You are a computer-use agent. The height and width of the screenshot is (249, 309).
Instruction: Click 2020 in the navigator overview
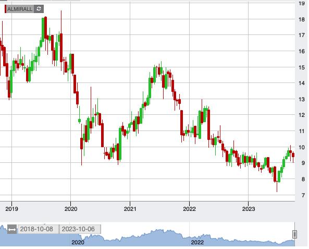pyautogui.click(x=78, y=242)
